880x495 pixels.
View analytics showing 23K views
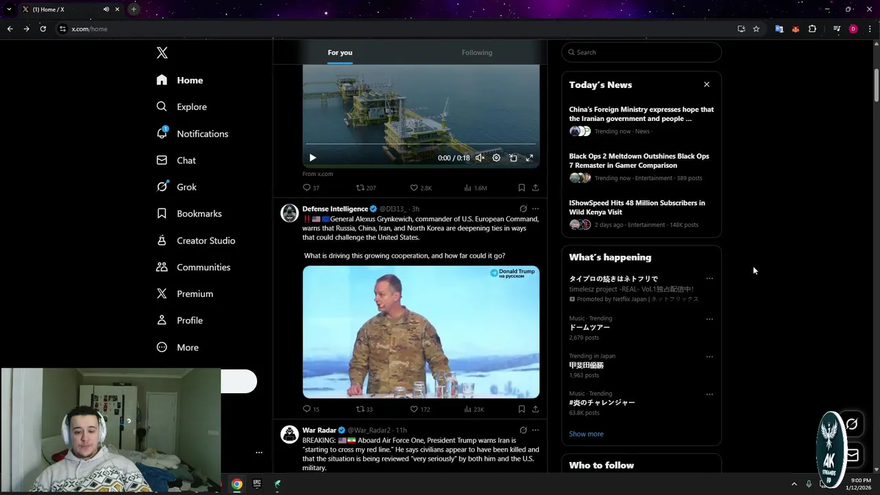pos(474,409)
